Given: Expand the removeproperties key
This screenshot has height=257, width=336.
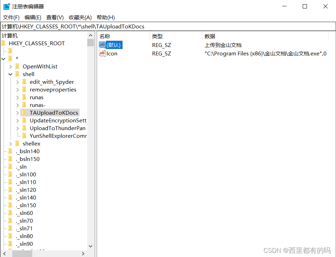Looking at the screenshot, I should pos(18,90).
